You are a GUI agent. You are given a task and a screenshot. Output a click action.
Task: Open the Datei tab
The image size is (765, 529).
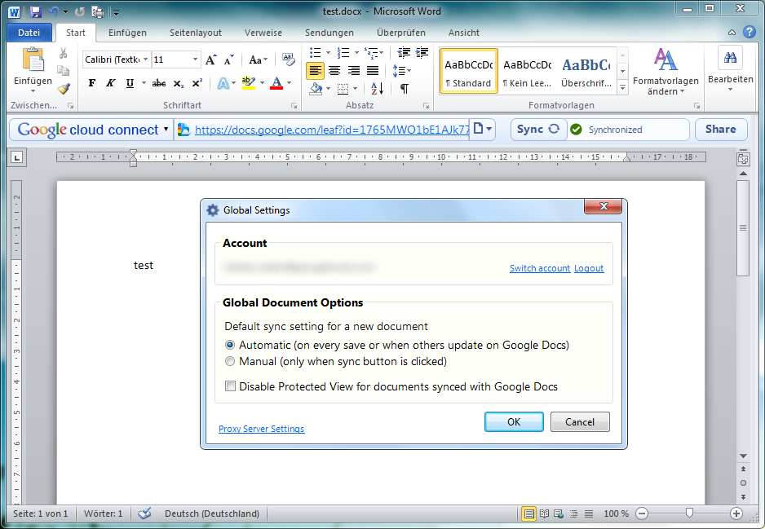(x=29, y=33)
